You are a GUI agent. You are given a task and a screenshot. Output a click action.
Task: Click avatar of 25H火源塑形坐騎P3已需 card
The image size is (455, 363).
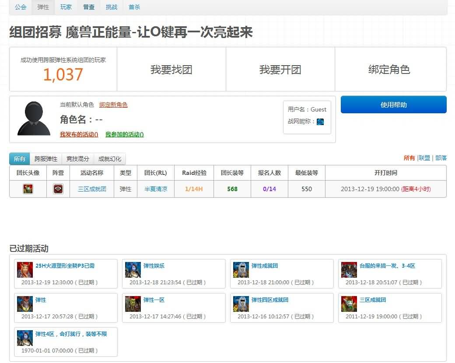tap(25, 269)
